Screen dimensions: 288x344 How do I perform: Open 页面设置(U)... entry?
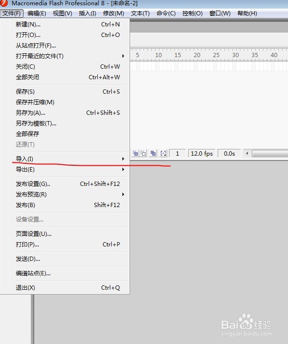click(x=71, y=233)
